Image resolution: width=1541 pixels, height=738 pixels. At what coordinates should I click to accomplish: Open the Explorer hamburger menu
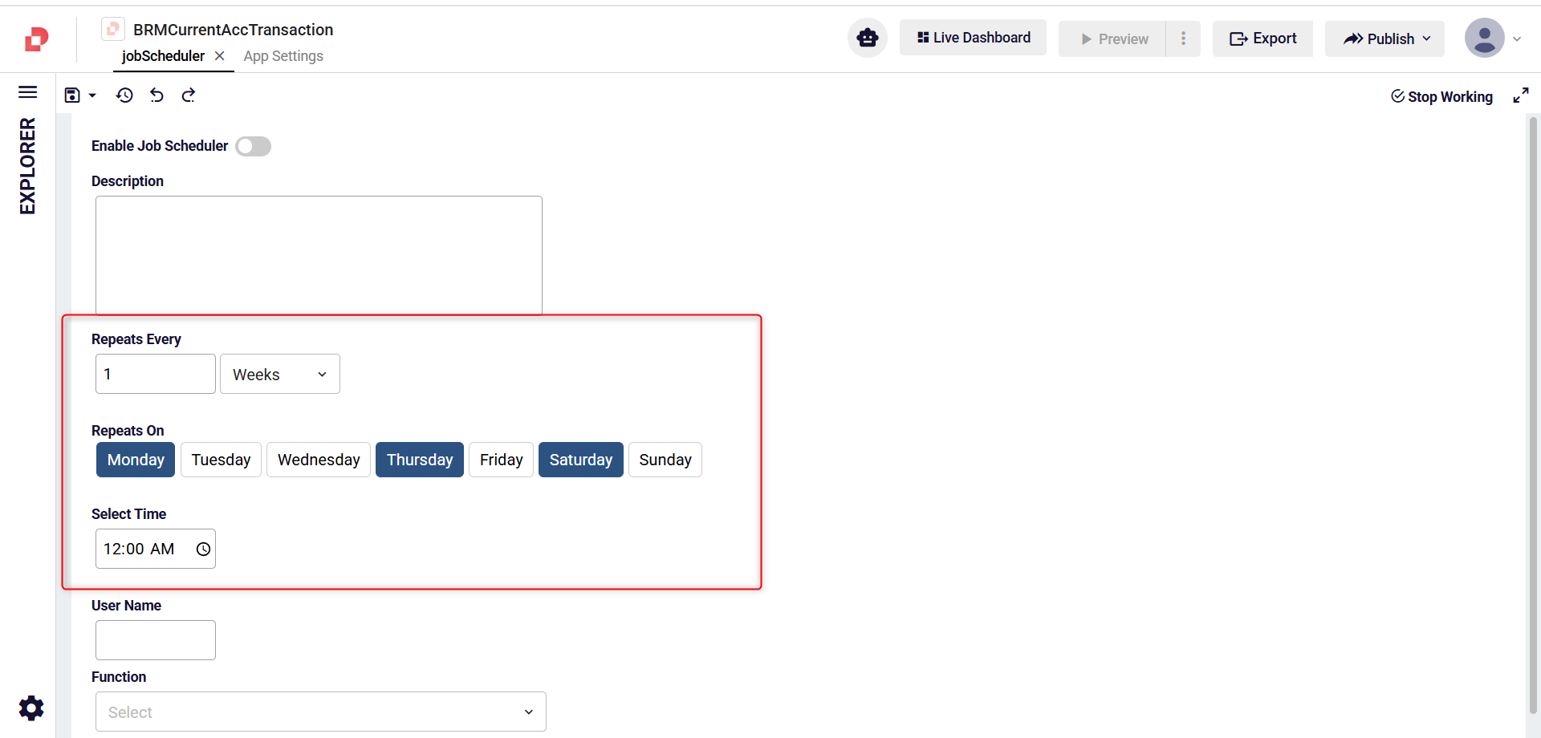click(28, 92)
